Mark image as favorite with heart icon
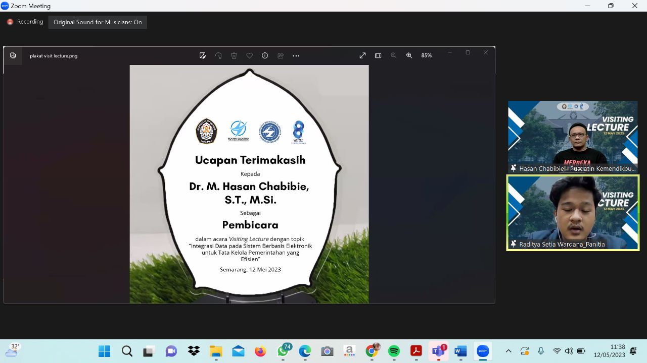The width and height of the screenshot is (647, 363). coord(249,55)
